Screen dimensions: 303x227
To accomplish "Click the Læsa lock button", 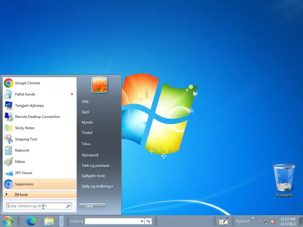I will tap(89, 206).
